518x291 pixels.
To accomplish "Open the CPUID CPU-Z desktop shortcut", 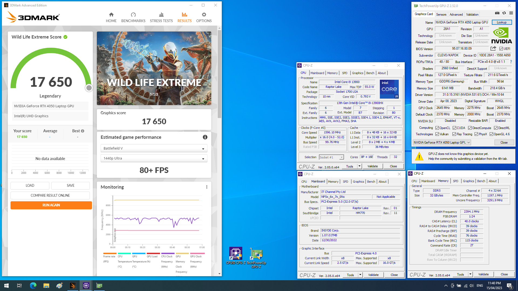I will (236, 256).
